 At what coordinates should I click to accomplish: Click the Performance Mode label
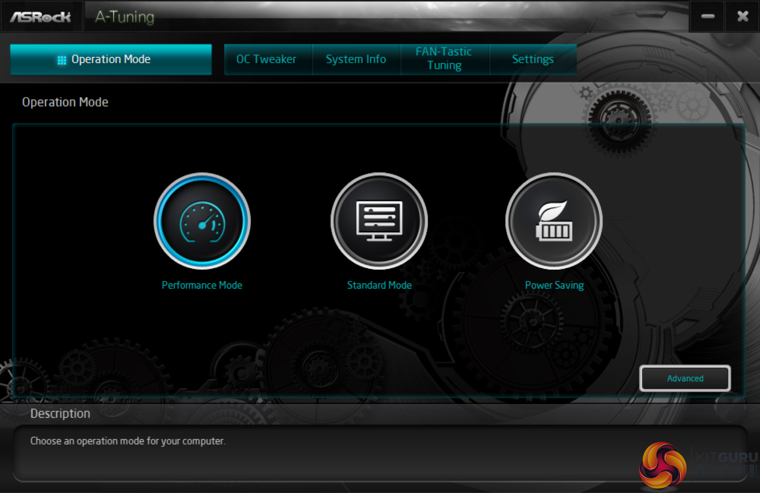coord(202,285)
